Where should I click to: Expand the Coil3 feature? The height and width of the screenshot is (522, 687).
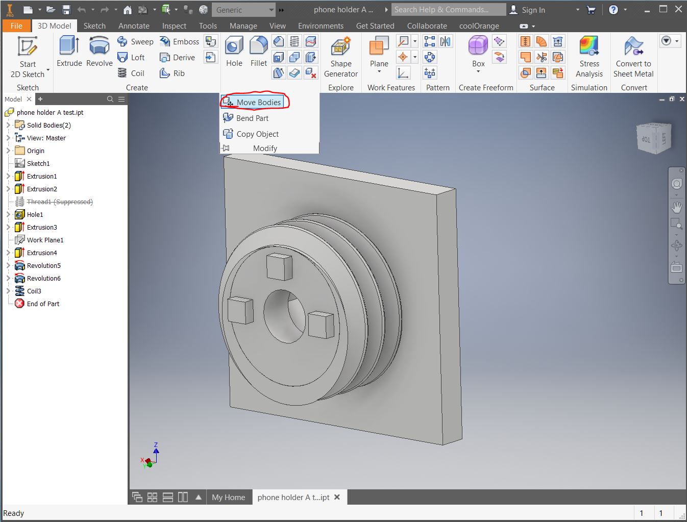click(x=8, y=291)
